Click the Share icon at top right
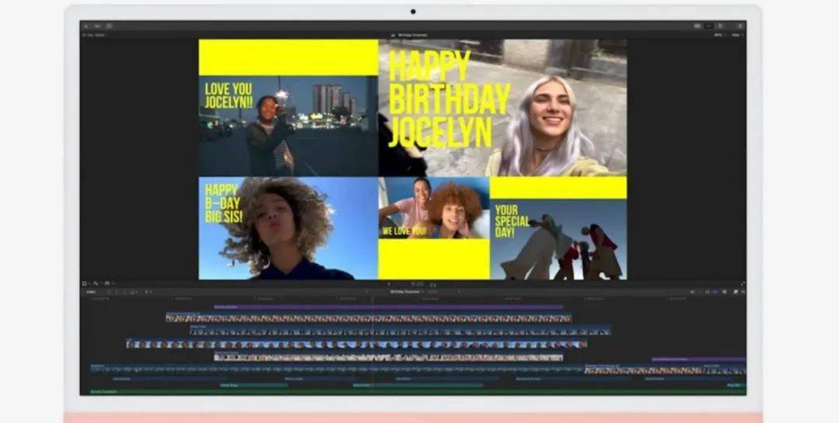 [740, 26]
